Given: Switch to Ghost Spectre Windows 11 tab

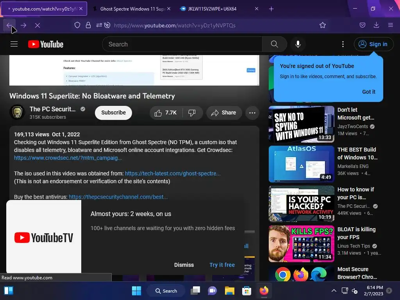Looking at the screenshot, I should 132,9.
